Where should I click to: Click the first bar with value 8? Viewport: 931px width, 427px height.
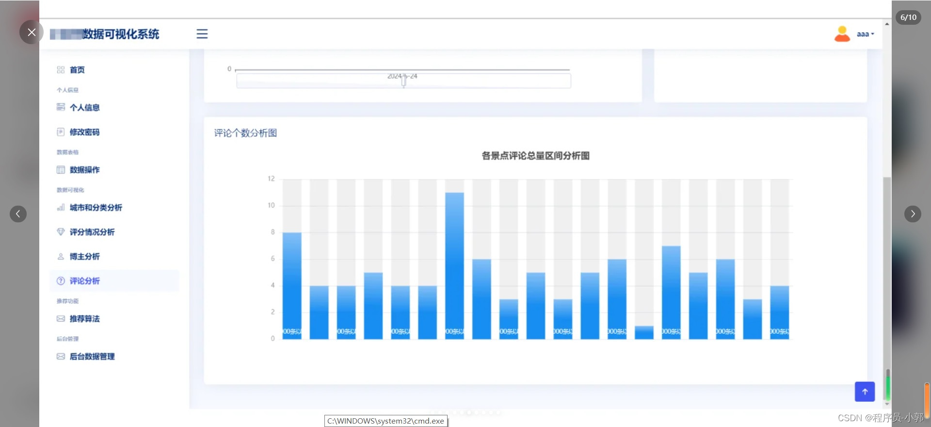(x=292, y=286)
